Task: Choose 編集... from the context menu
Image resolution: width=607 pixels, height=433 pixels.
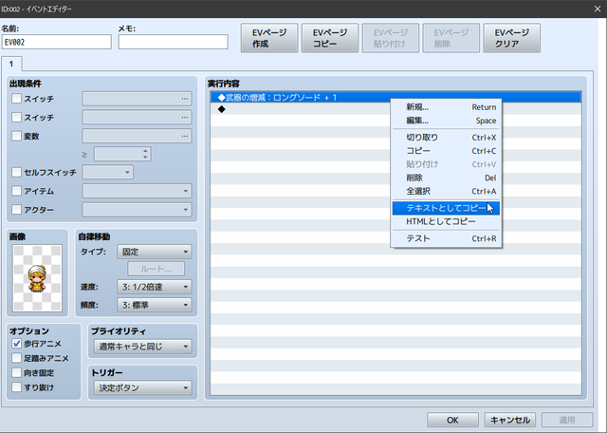Action: click(446, 121)
